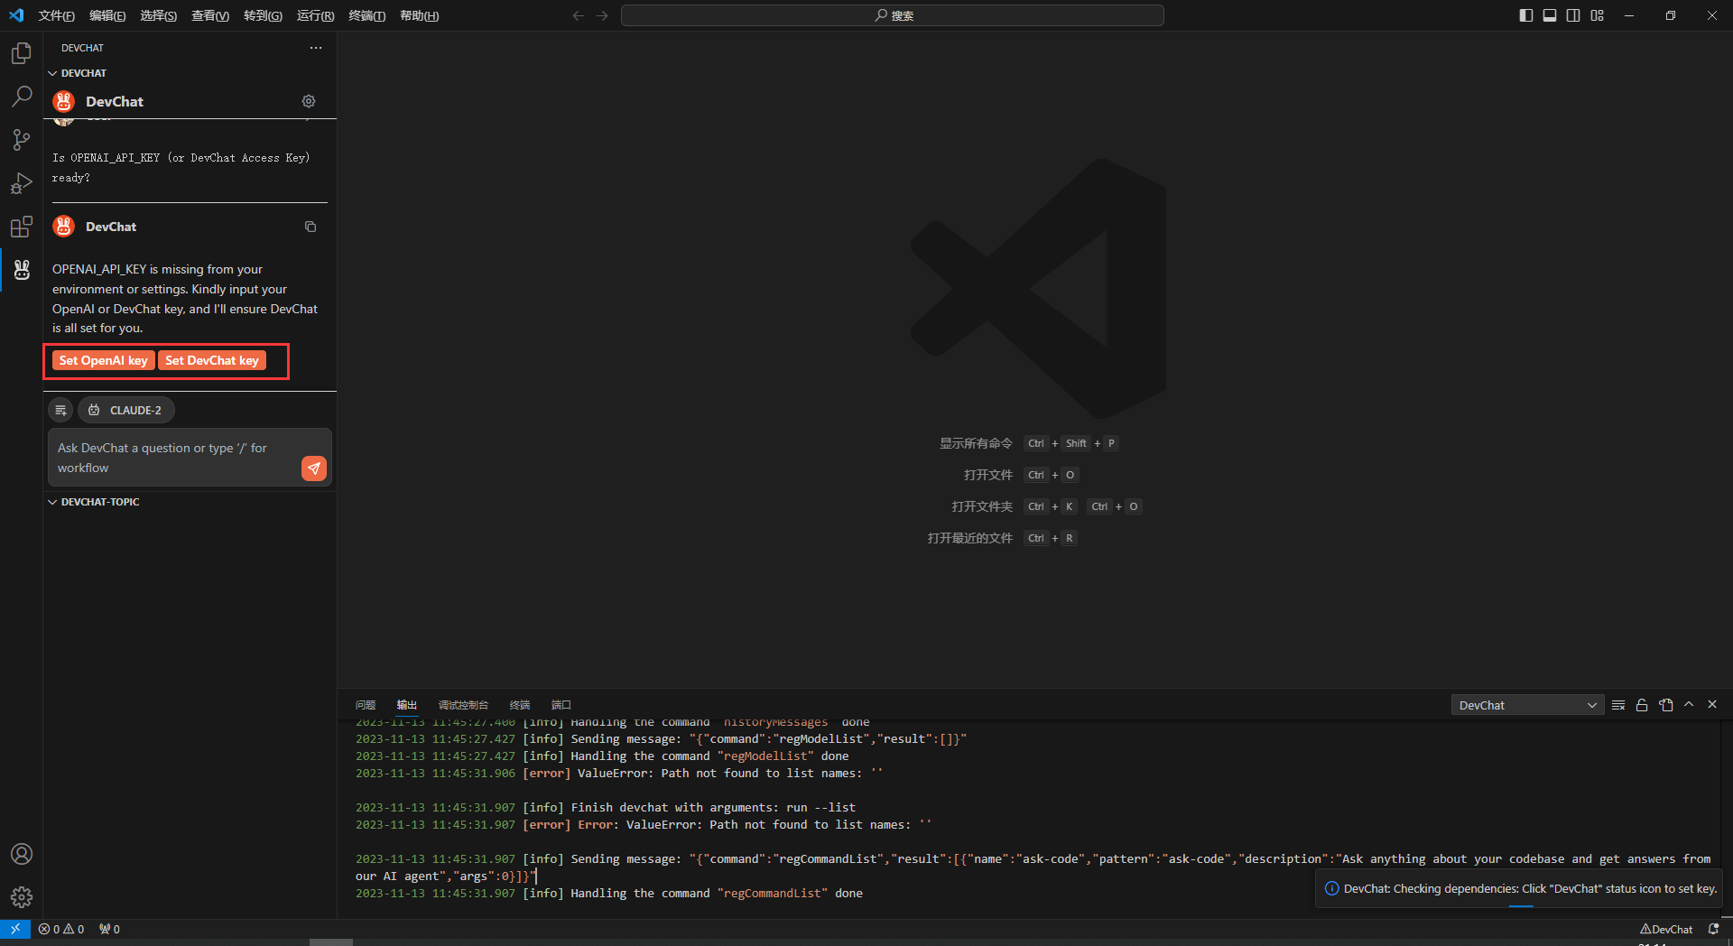Viewport: 1733px width, 946px height.
Task: Click the DevChat checking dependencies notification
Action: click(1521, 889)
